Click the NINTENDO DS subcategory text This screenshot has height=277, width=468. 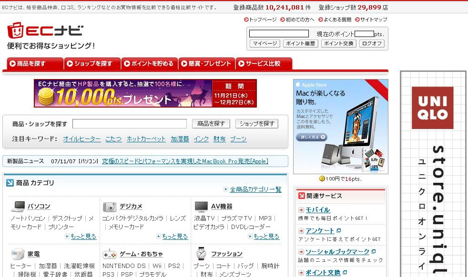[124, 266]
